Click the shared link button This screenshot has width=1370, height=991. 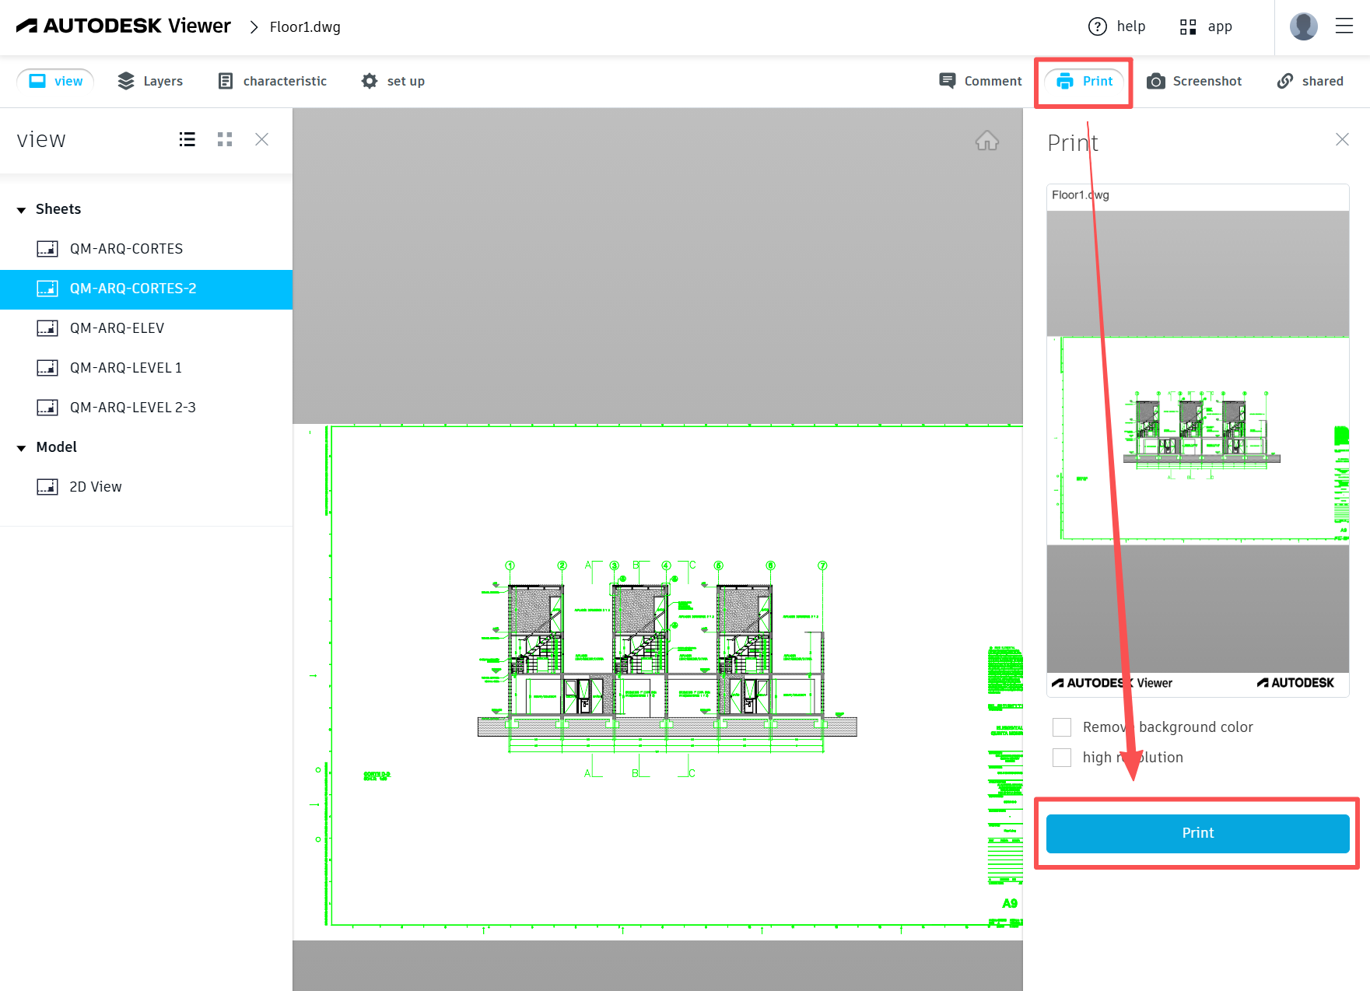click(1310, 81)
